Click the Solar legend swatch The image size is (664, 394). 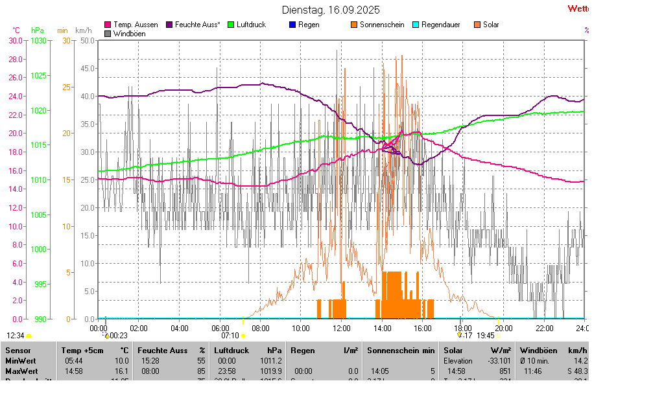tap(477, 25)
